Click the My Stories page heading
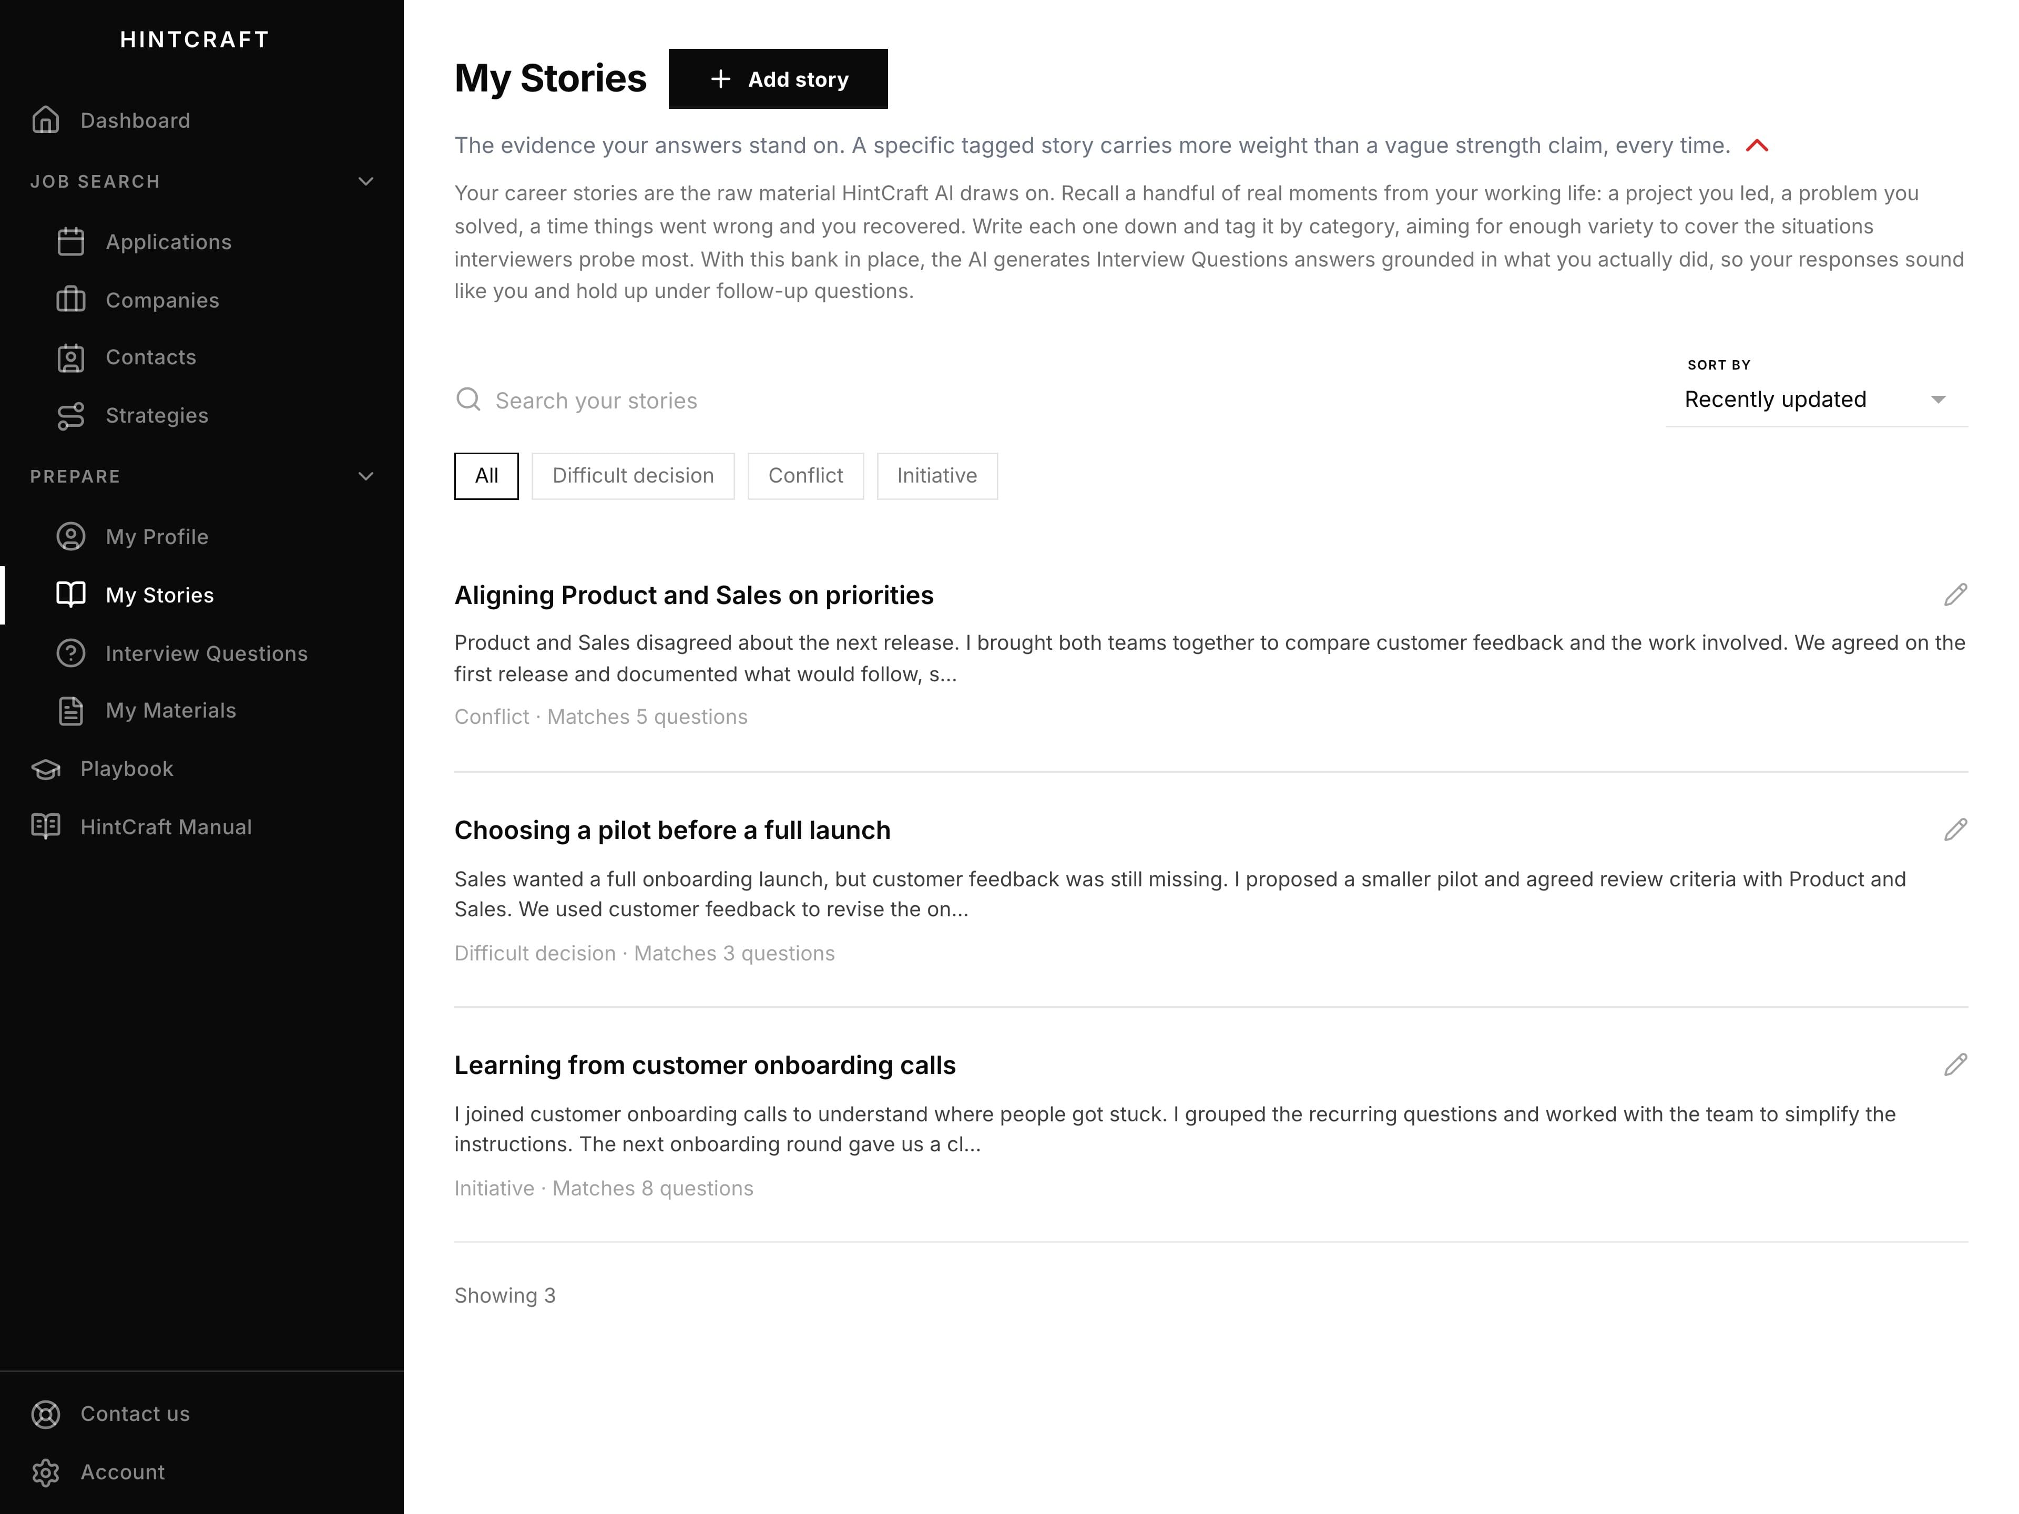Screen dimensions: 2019x1514 [550, 78]
